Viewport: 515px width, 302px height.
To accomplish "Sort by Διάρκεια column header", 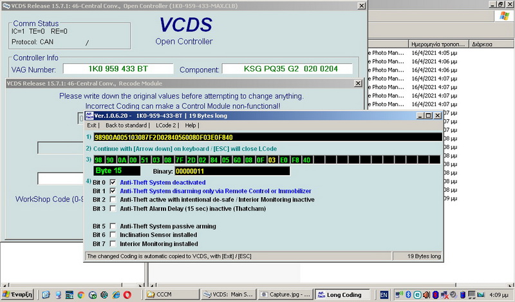I will click(492, 44).
